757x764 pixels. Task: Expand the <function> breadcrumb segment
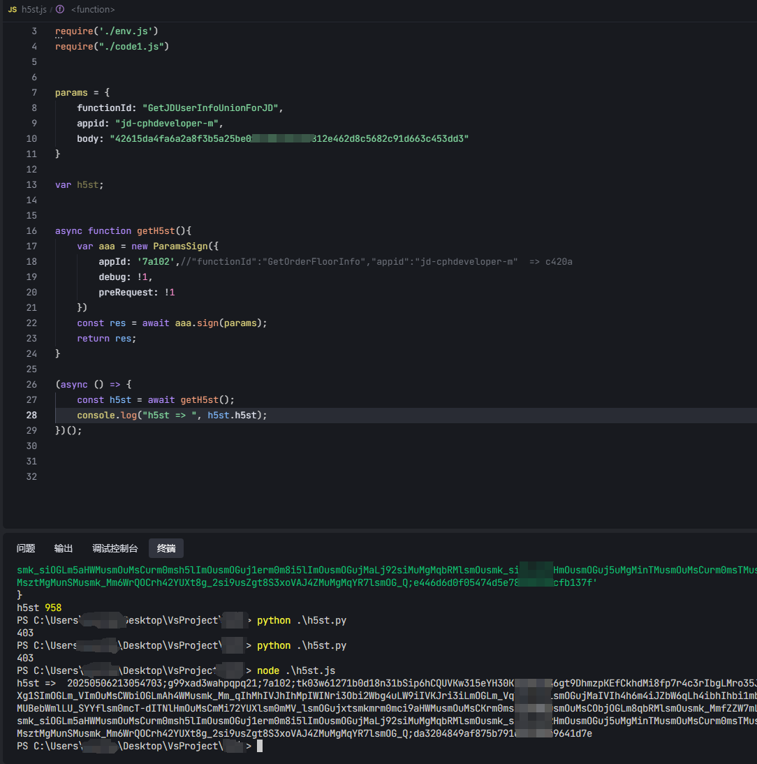click(93, 10)
